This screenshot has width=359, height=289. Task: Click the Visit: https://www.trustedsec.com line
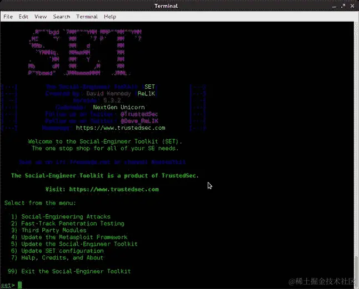(102, 189)
